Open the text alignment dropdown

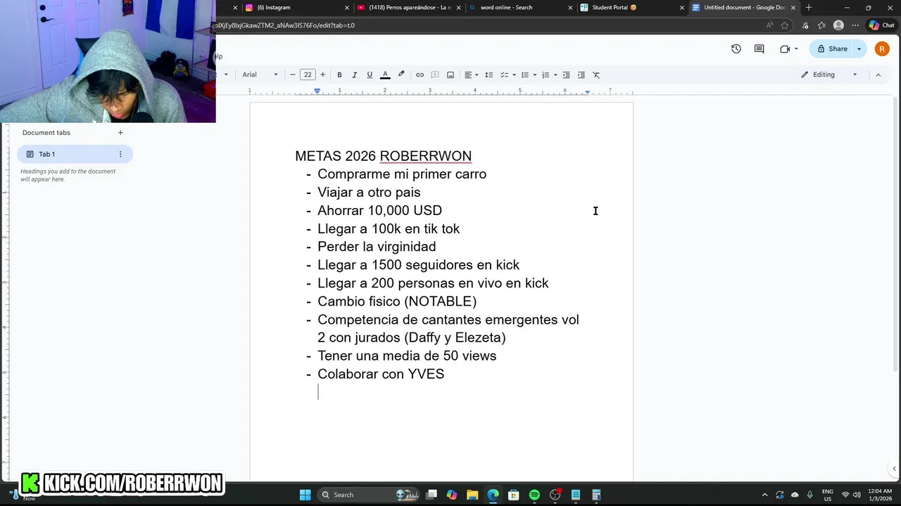471,74
